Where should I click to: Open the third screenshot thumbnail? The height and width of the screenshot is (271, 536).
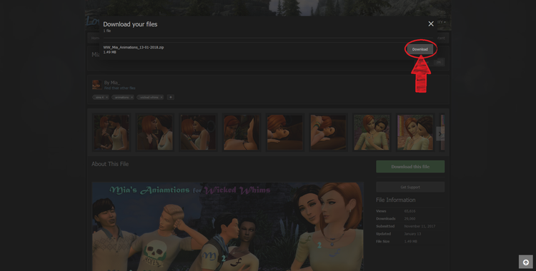click(198, 133)
